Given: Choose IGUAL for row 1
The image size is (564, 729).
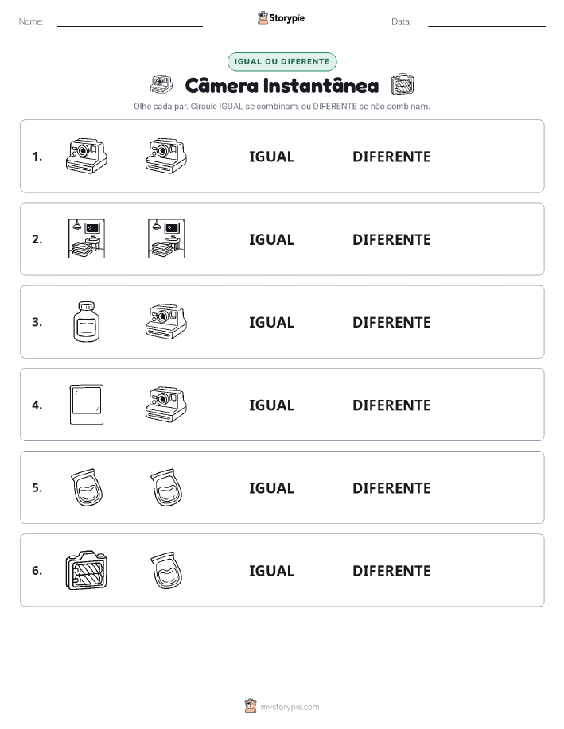Looking at the screenshot, I should coord(272,157).
